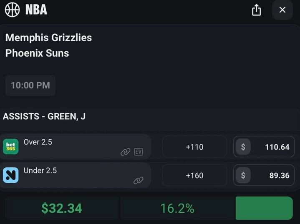The width and height of the screenshot is (300, 224).
Task: Click the NBA basketball icon
Action: point(12,10)
